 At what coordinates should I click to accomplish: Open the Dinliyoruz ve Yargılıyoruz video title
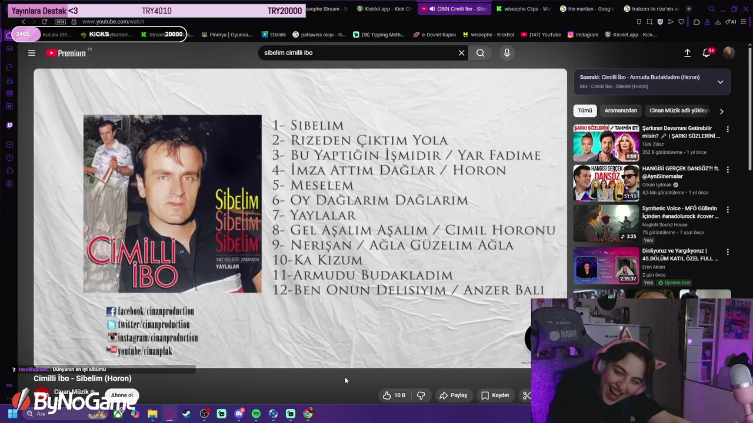click(680, 254)
